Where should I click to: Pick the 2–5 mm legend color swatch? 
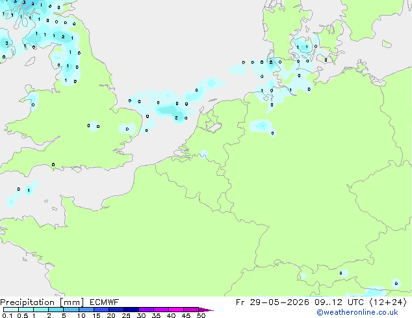click(x=56, y=310)
